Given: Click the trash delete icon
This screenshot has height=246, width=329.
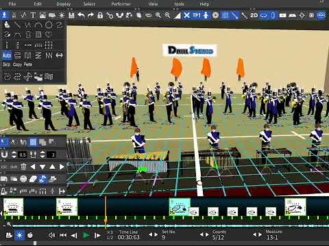Looking at the screenshot, I should 23,167.
